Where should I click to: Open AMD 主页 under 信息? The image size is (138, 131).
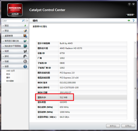pyautogui.click(x=10, y=71)
